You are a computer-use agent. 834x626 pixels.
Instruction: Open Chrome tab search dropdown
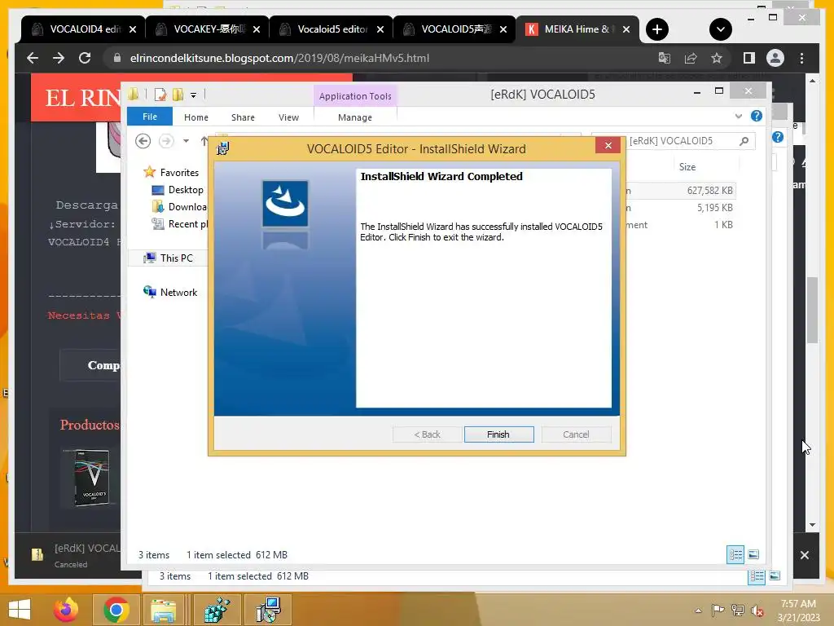click(720, 29)
